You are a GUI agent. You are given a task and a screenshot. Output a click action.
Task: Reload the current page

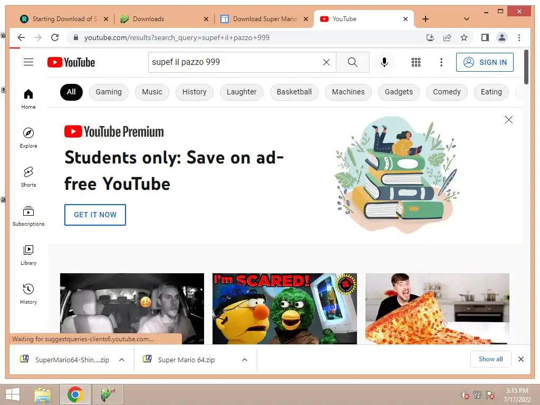[55, 37]
